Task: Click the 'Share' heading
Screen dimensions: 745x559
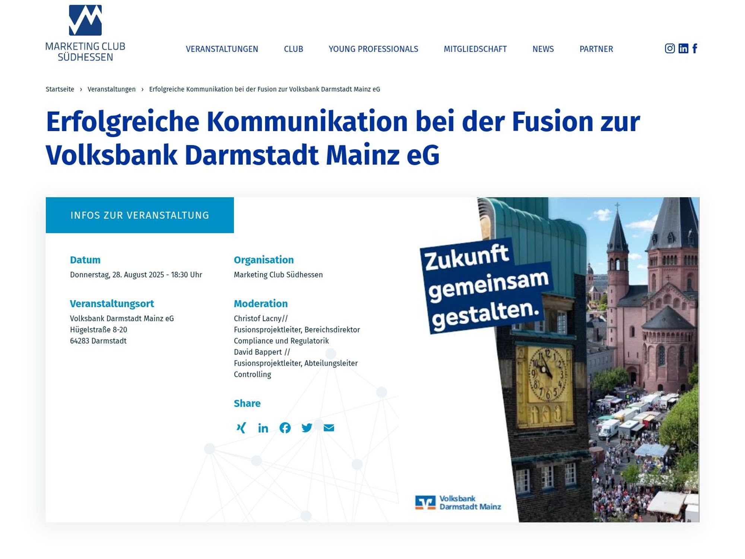Action: (x=247, y=404)
